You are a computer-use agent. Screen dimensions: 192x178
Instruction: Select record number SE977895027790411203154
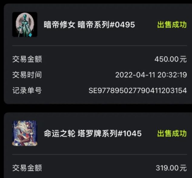click(x=138, y=90)
